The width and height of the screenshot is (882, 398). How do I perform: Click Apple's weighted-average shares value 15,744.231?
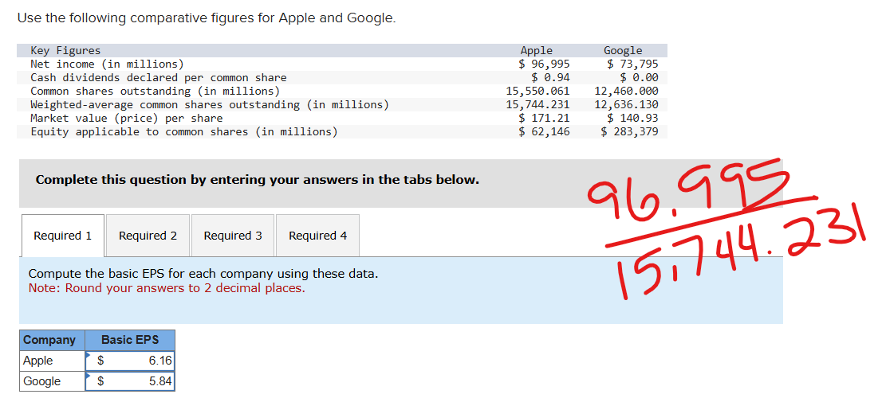[538, 104]
